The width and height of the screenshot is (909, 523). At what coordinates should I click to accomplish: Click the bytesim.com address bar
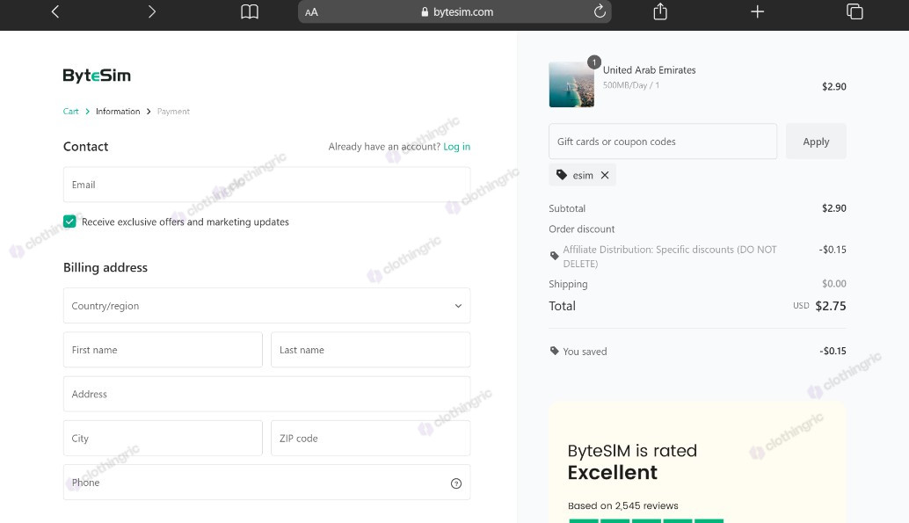[x=454, y=11]
